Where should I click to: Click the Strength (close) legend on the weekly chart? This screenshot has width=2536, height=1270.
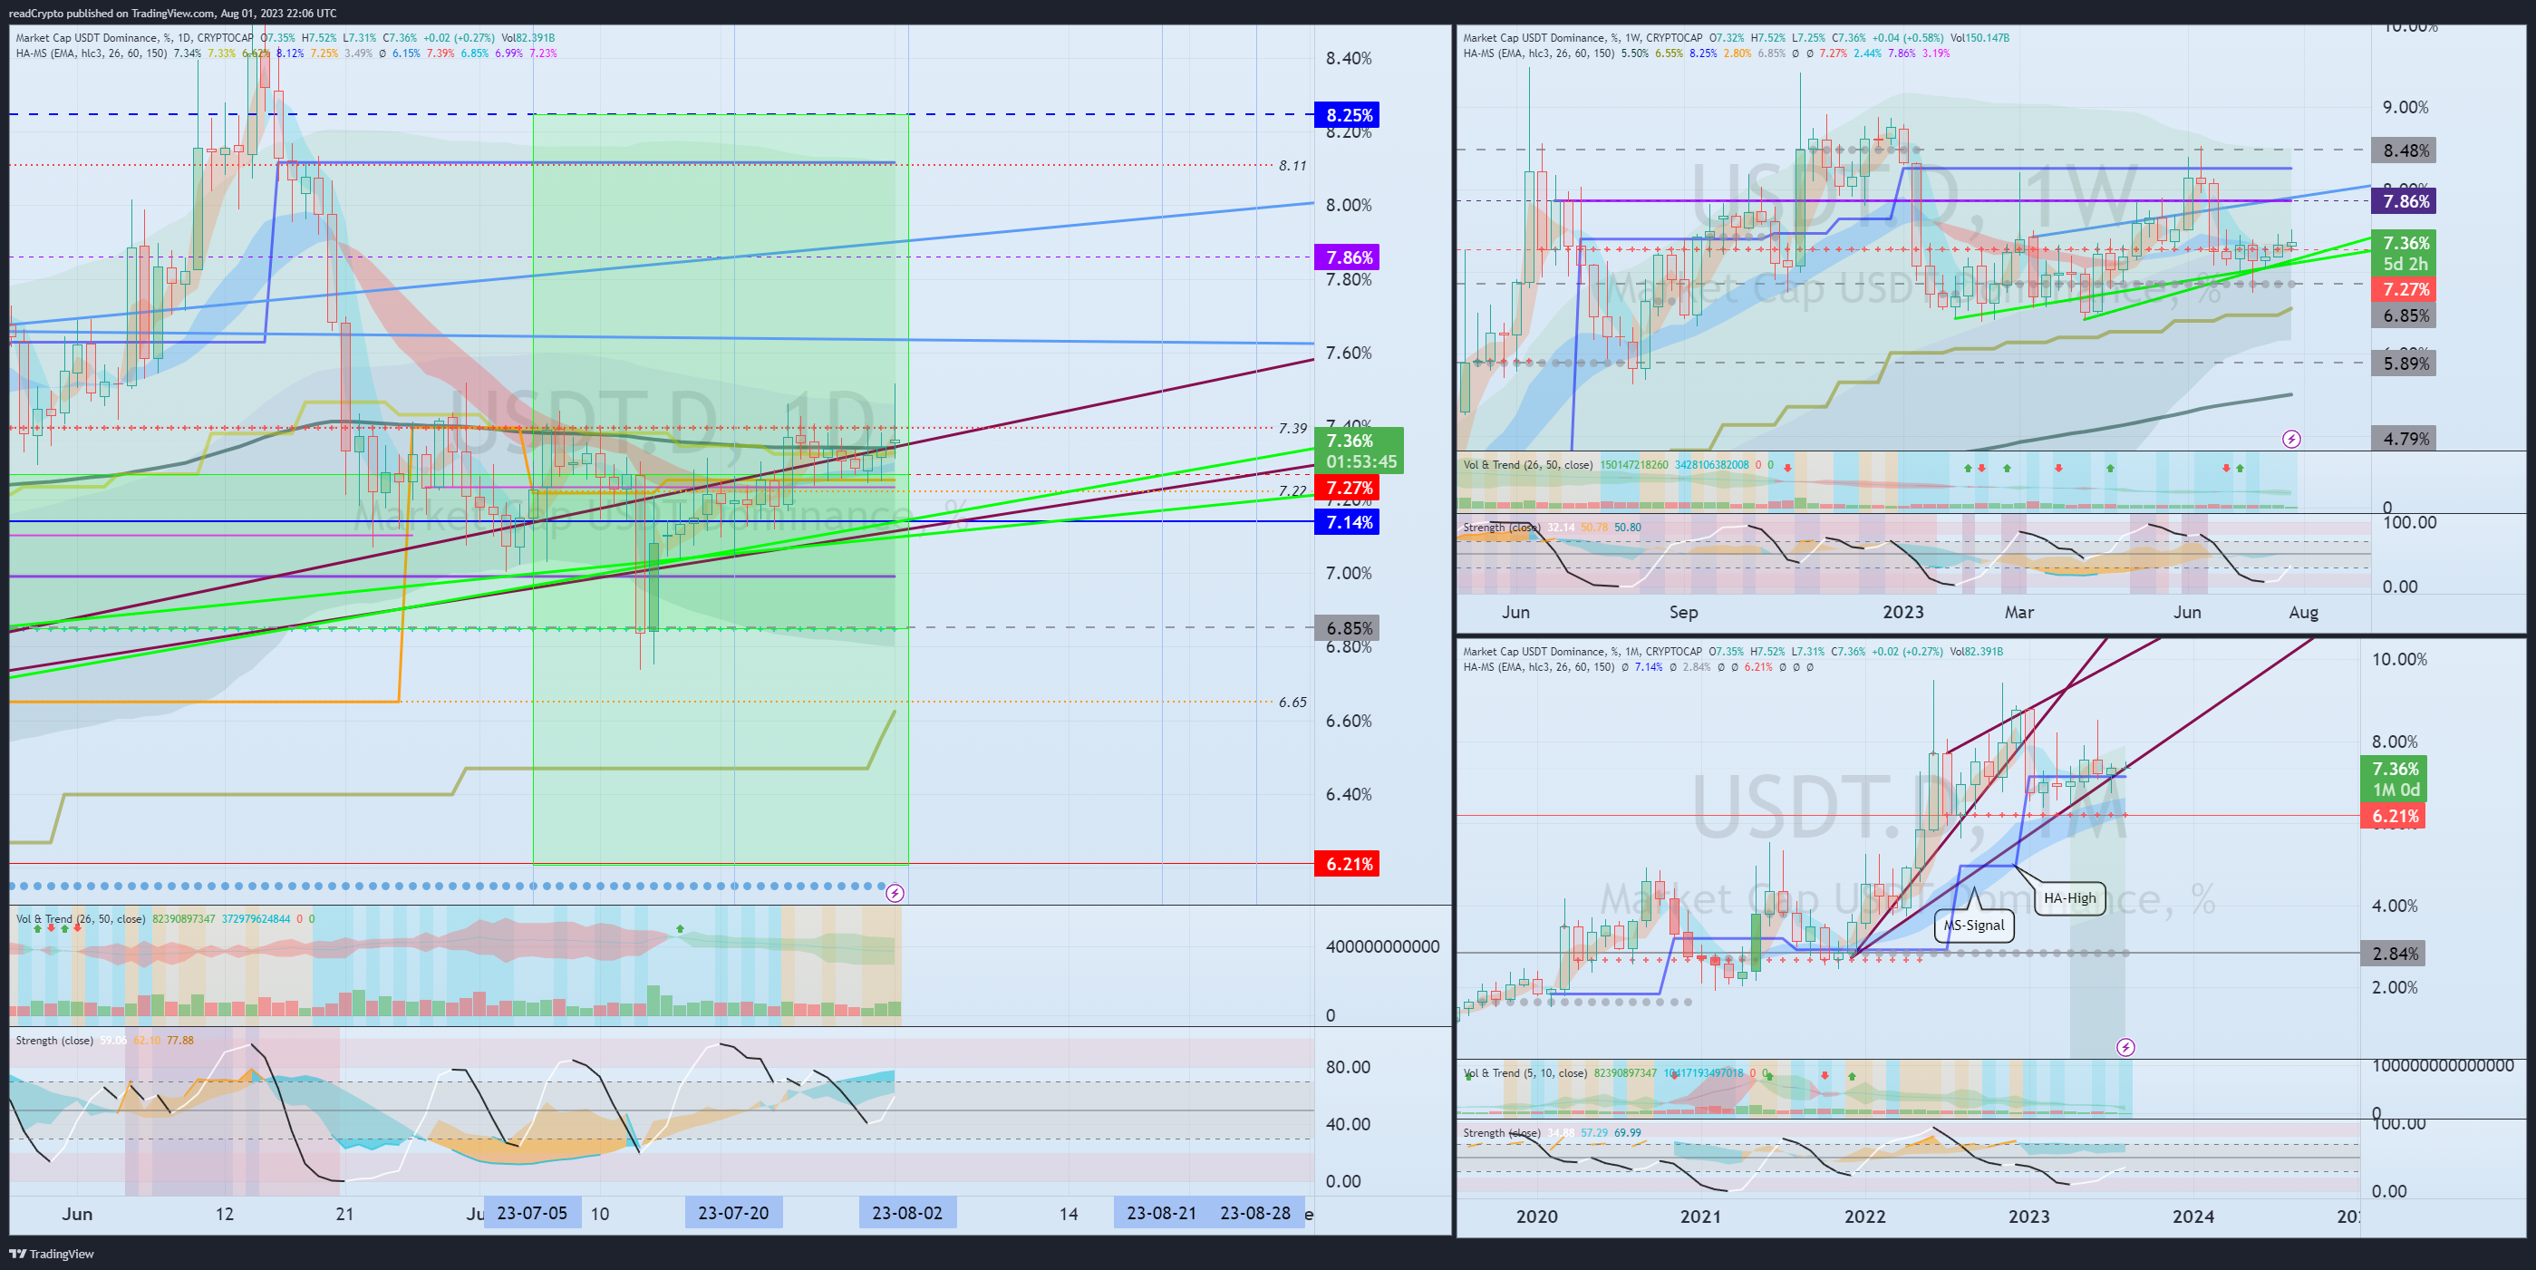(x=1503, y=528)
